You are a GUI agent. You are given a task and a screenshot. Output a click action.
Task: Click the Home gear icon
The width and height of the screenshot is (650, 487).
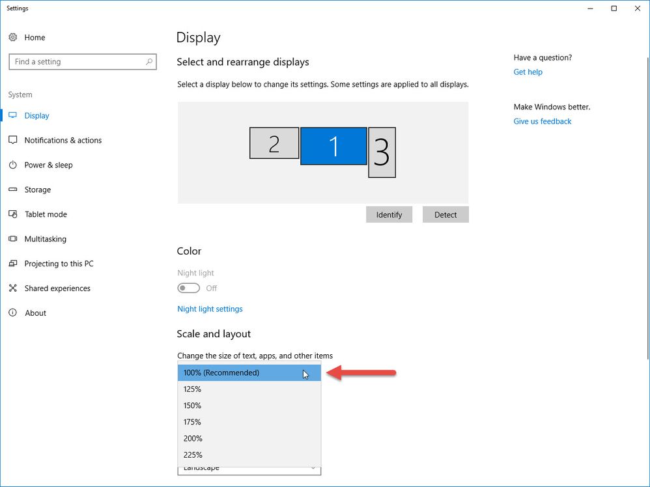pyautogui.click(x=13, y=37)
